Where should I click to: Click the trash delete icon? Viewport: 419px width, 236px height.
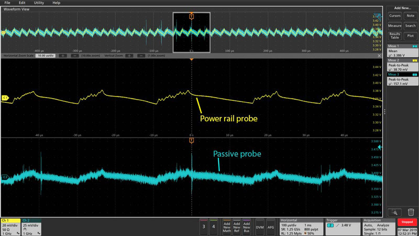411,212
